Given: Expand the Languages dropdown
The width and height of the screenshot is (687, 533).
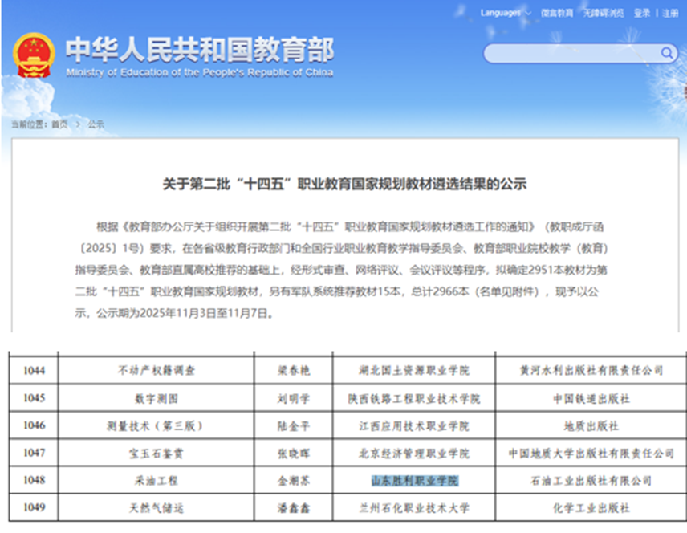Looking at the screenshot, I should pyautogui.click(x=504, y=13).
